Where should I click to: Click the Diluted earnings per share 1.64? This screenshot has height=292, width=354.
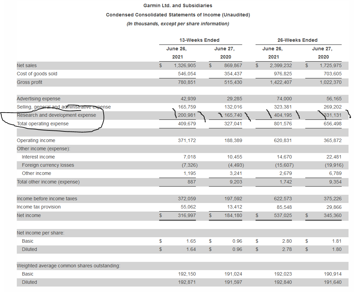(x=191, y=249)
